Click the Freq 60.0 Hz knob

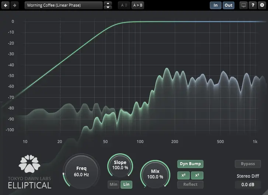coord(81,171)
